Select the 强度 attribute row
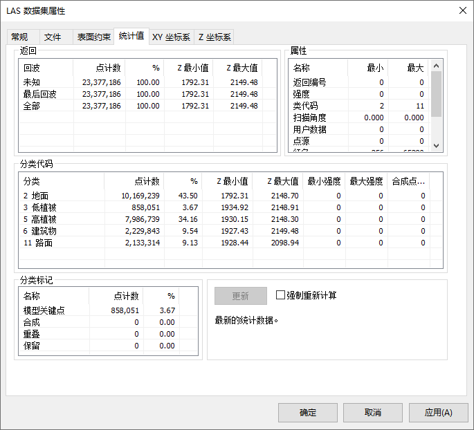474x430 pixels. (x=360, y=94)
